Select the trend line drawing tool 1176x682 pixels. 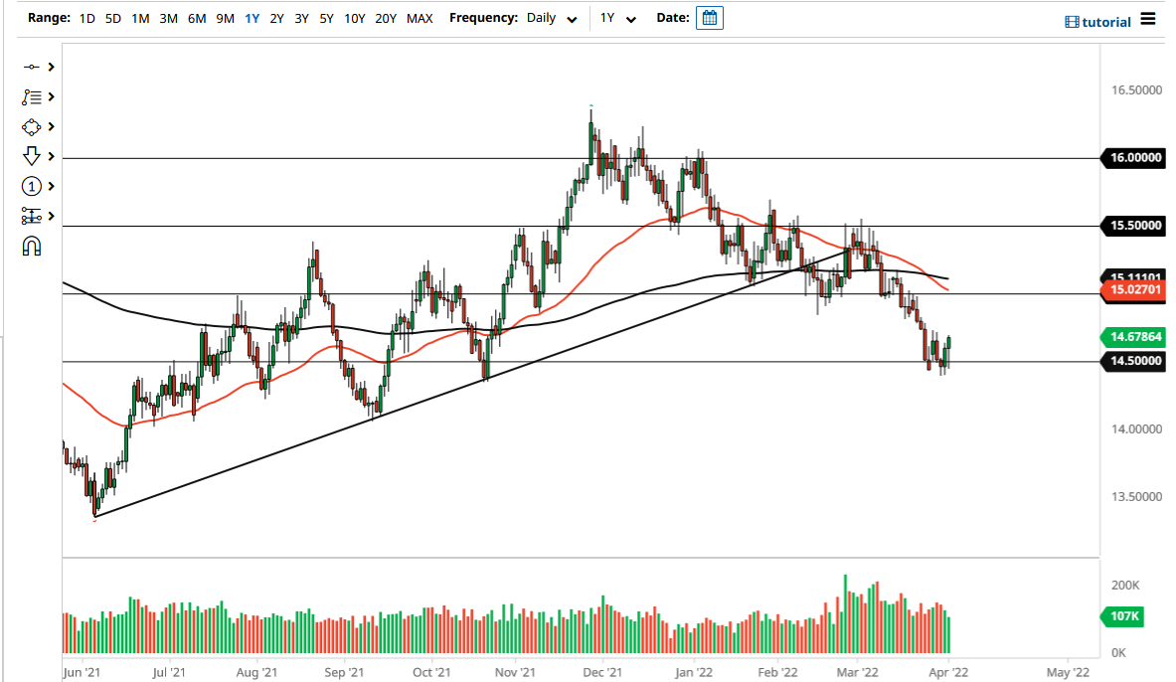tap(31, 67)
